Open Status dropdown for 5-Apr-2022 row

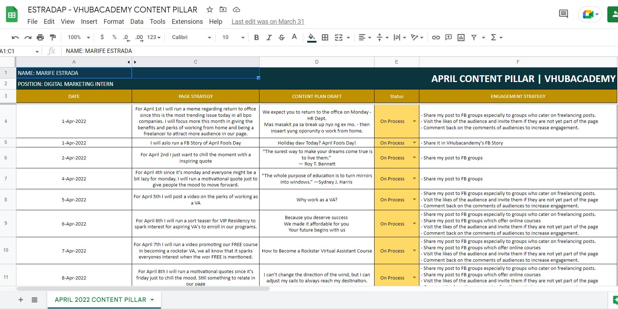[x=414, y=200]
